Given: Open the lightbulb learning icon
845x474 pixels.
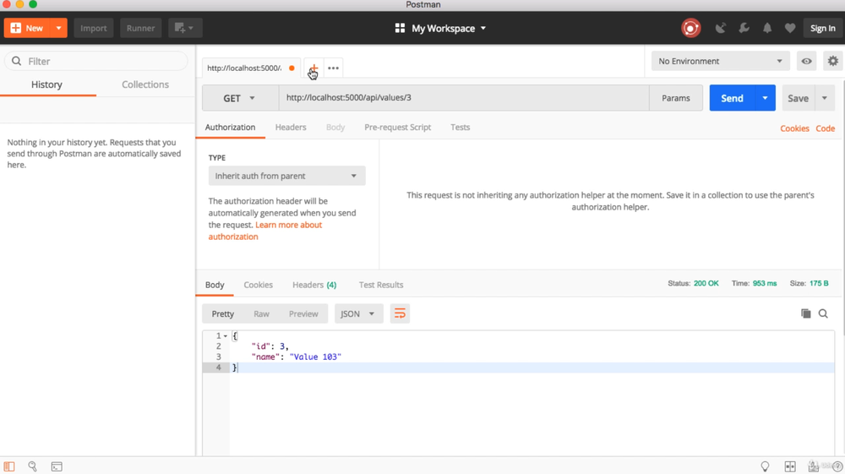Looking at the screenshot, I should (765, 466).
